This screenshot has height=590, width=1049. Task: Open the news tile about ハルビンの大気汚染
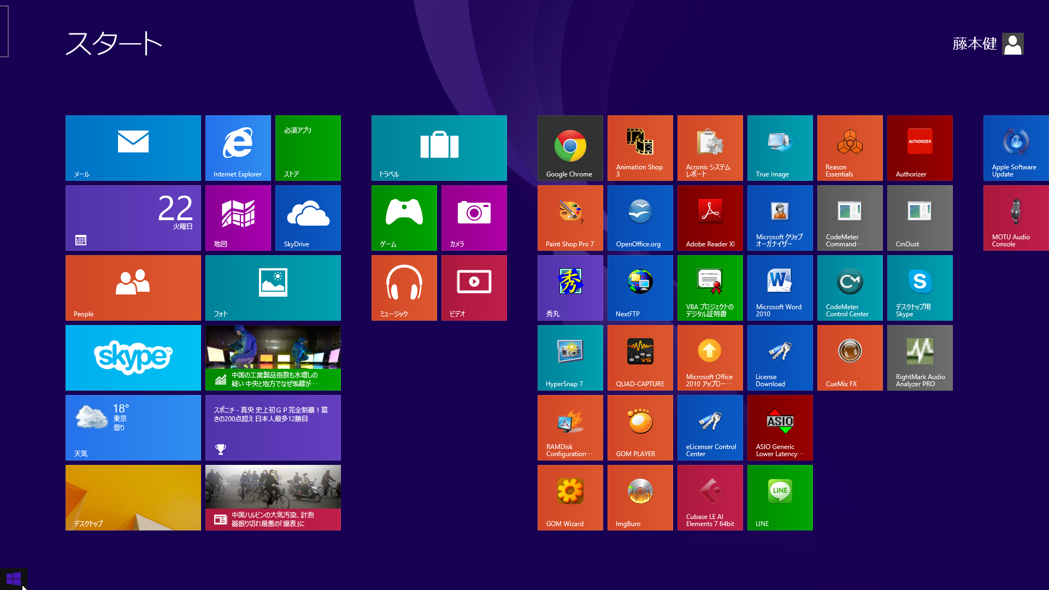click(273, 498)
